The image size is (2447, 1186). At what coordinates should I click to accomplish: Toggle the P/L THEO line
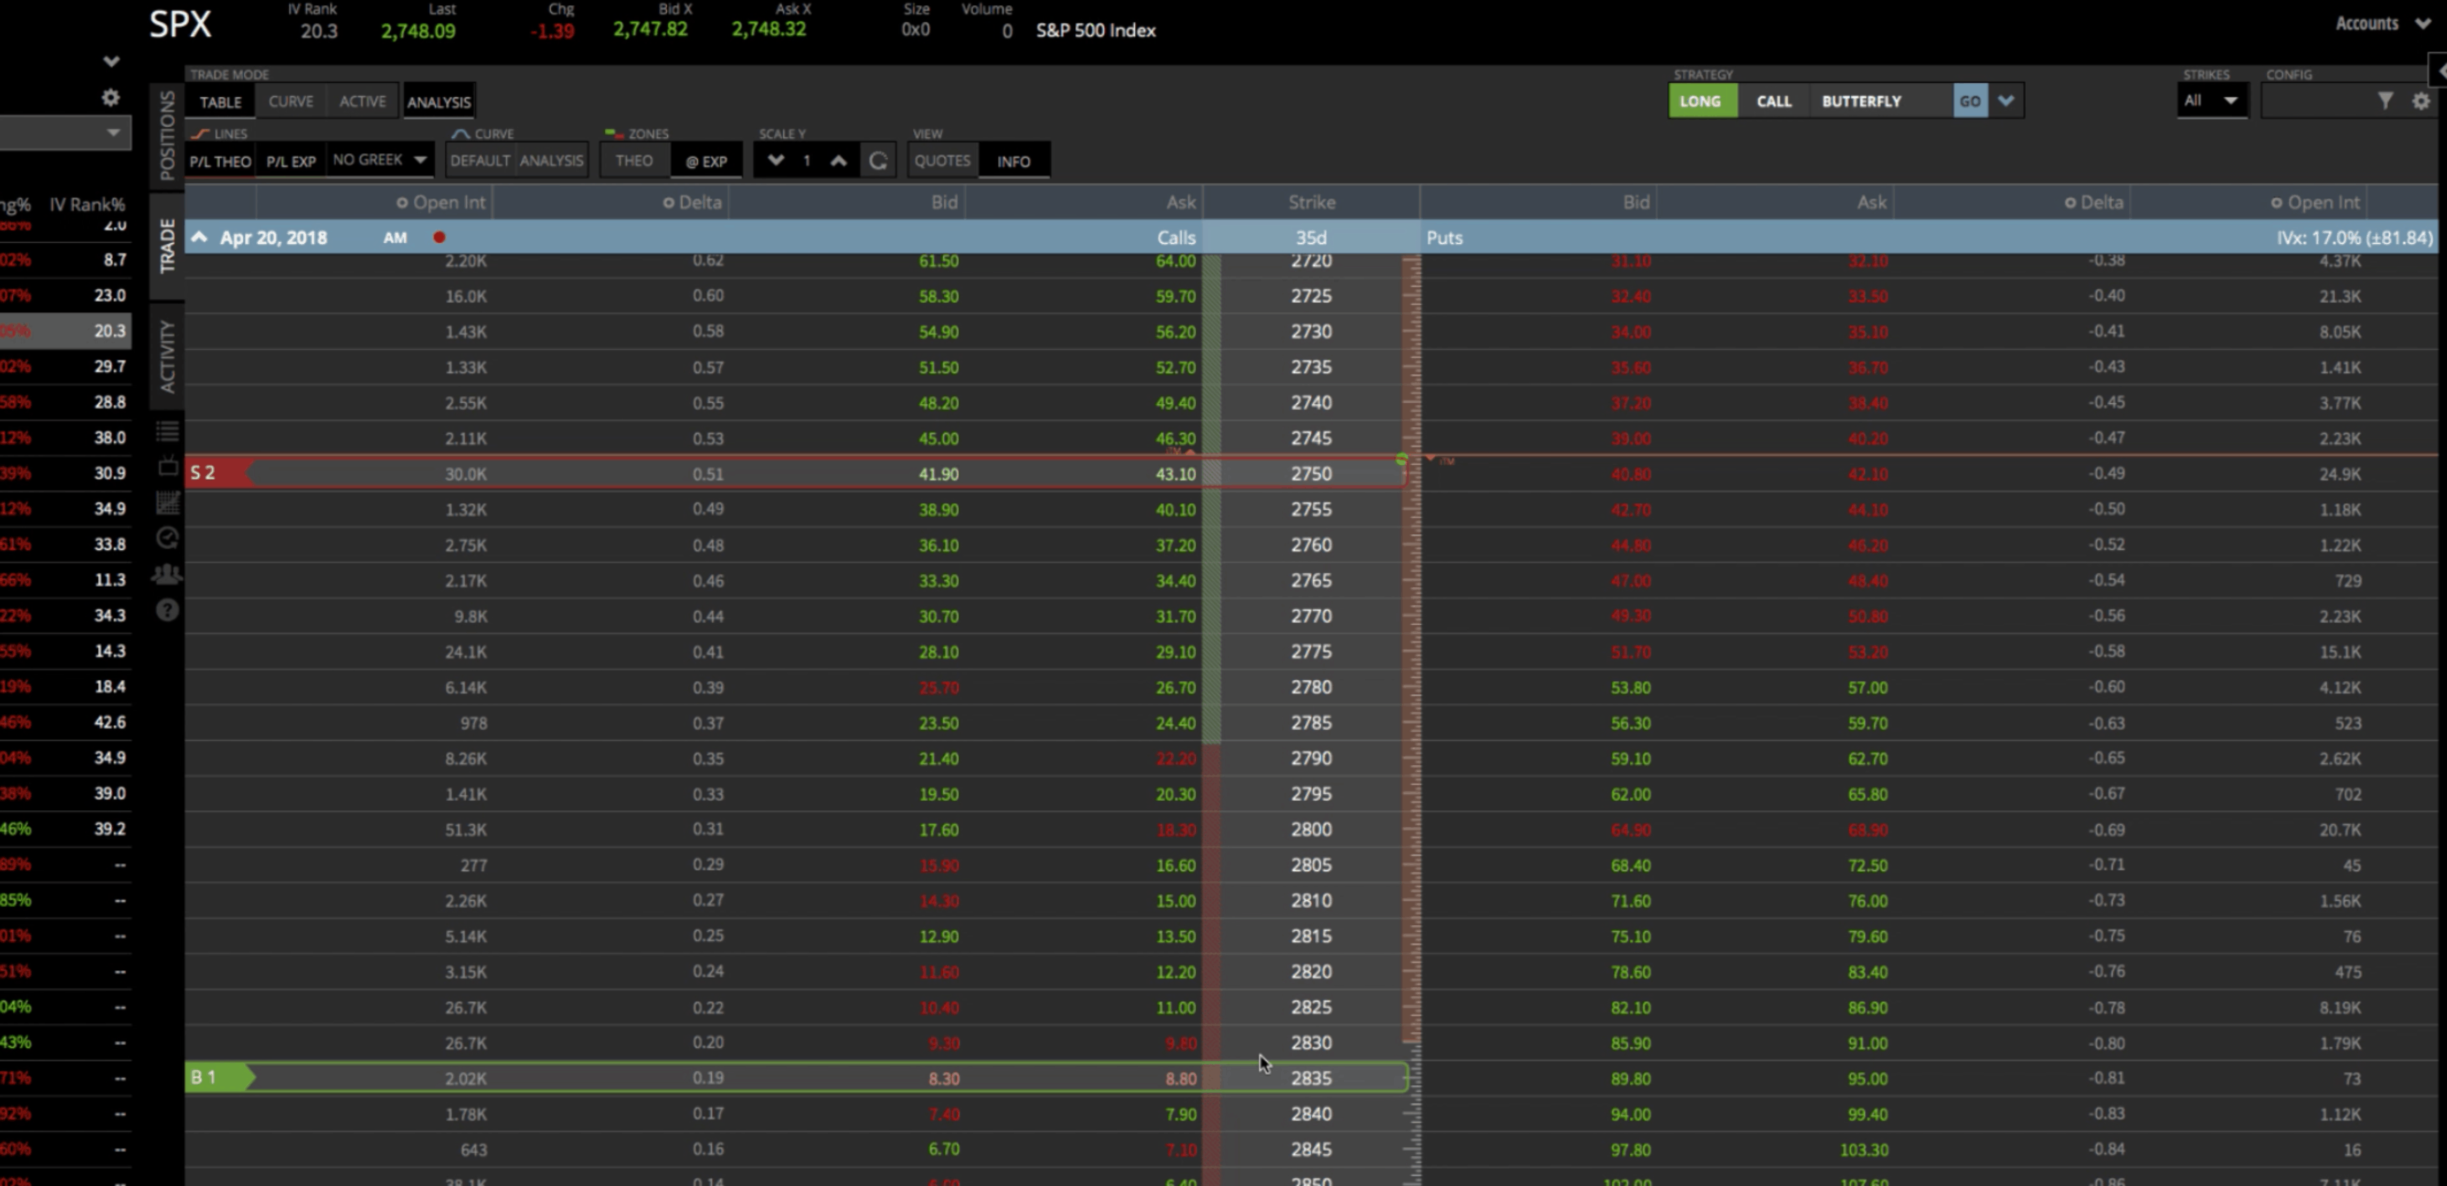pyautogui.click(x=220, y=161)
